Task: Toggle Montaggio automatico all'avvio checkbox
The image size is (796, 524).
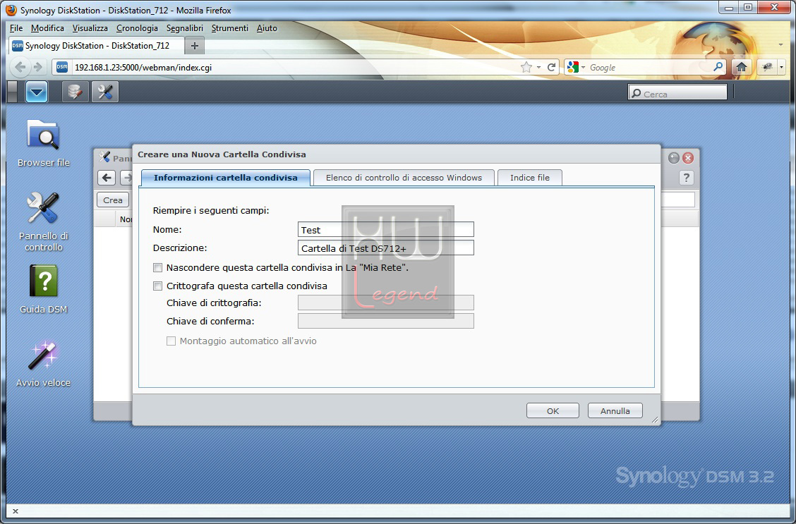Action: click(171, 341)
